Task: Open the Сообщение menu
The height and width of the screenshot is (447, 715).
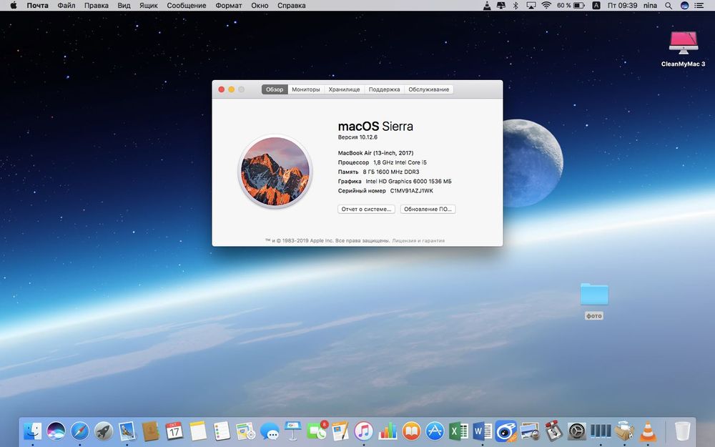Action: pyautogui.click(x=186, y=6)
